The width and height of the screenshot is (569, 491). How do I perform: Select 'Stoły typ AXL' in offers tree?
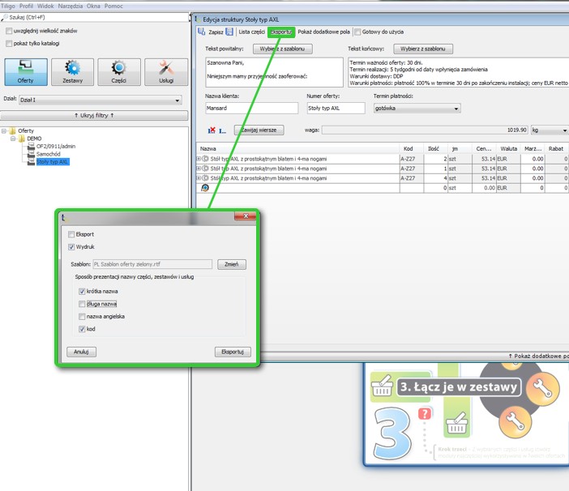[x=52, y=162]
